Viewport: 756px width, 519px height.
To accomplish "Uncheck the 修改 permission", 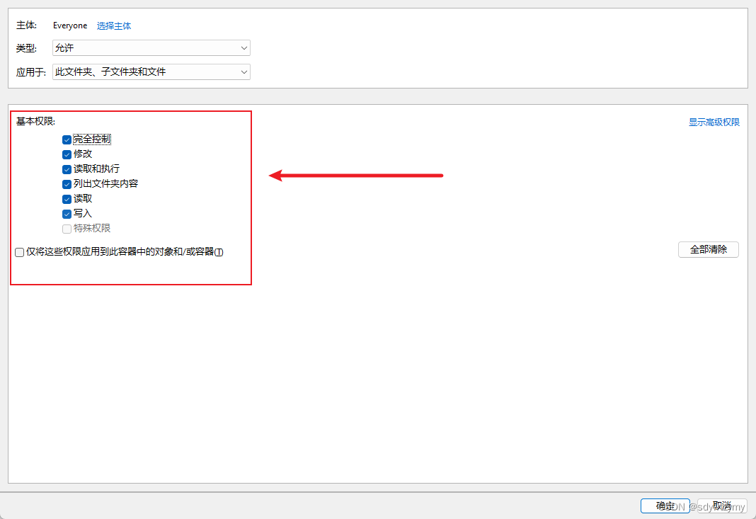I will tap(67, 155).
